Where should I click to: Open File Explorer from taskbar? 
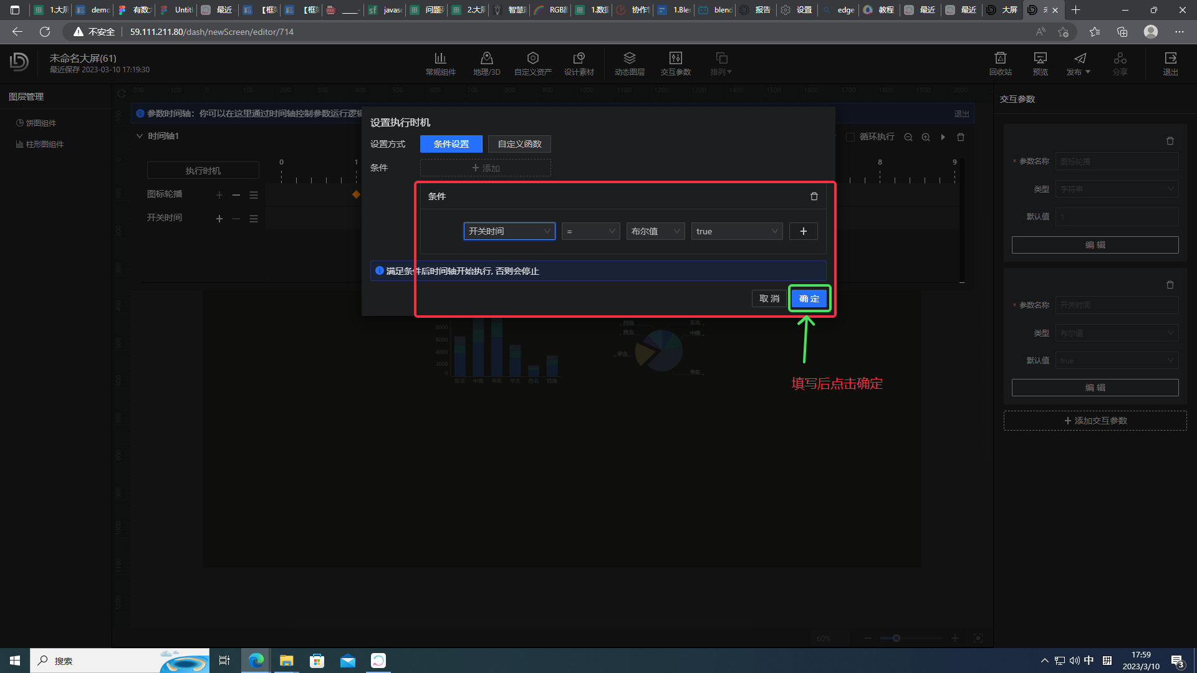(x=286, y=661)
